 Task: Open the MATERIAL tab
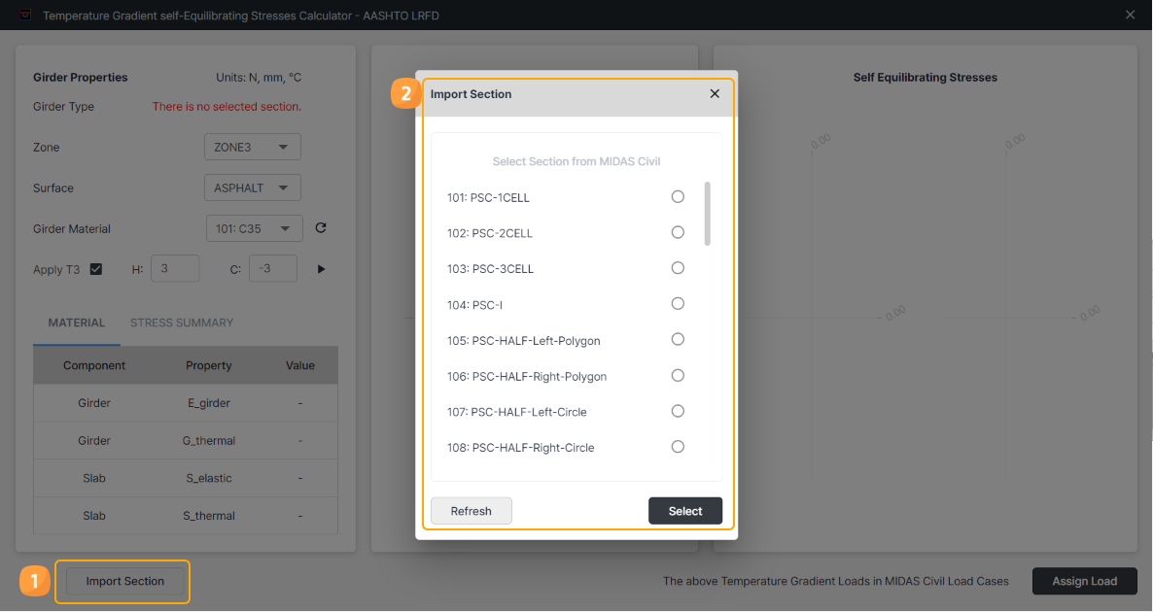coord(77,323)
